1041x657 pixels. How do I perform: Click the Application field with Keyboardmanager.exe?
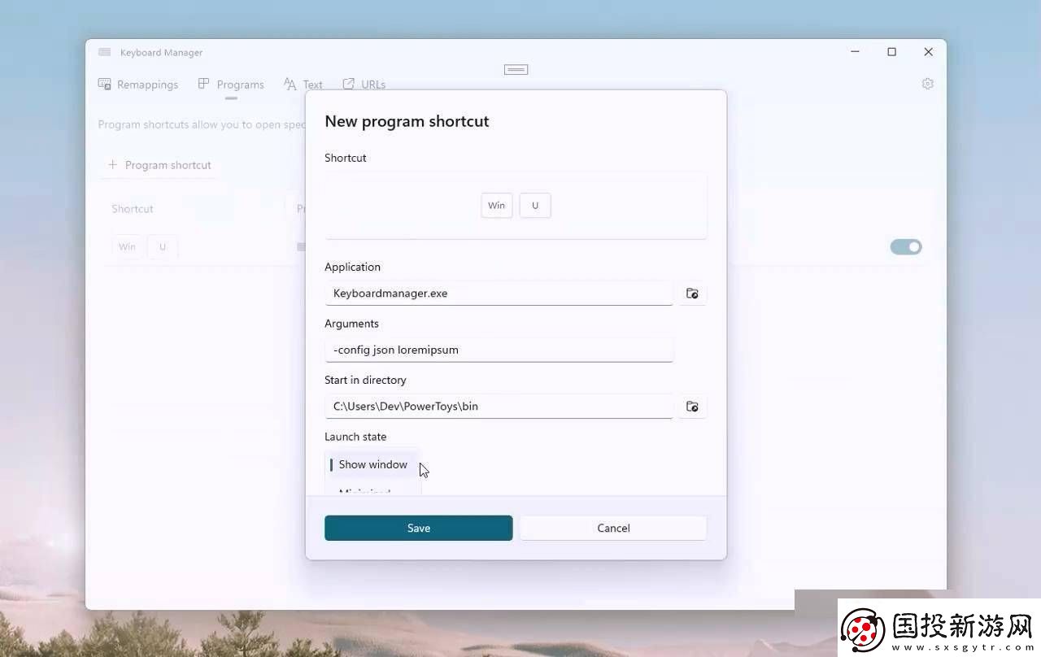[x=499, y=294]
